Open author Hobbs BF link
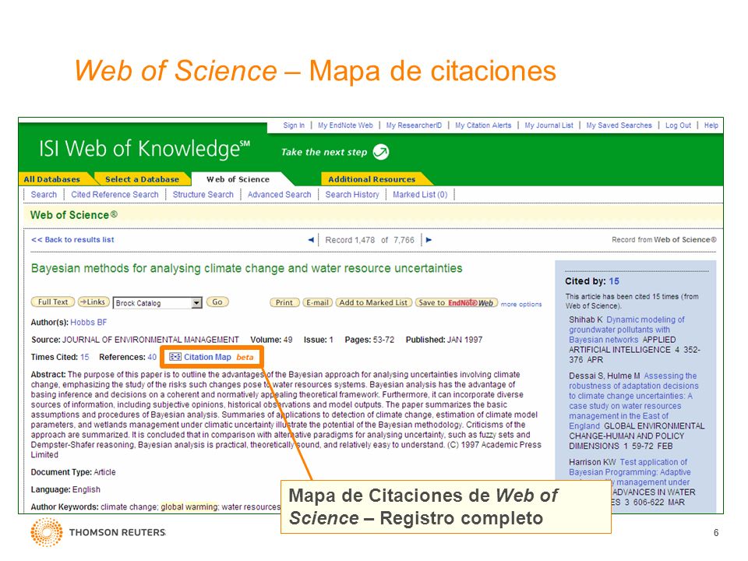 click(x=89, y=323)
